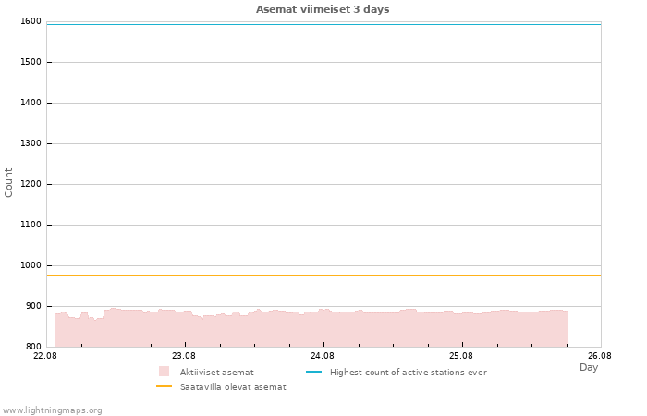Click the 24.08 date label on x-axis
Screen dimensions: 647x416
tap(323, 355)
